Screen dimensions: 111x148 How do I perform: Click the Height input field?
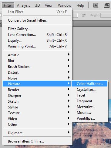106,15
